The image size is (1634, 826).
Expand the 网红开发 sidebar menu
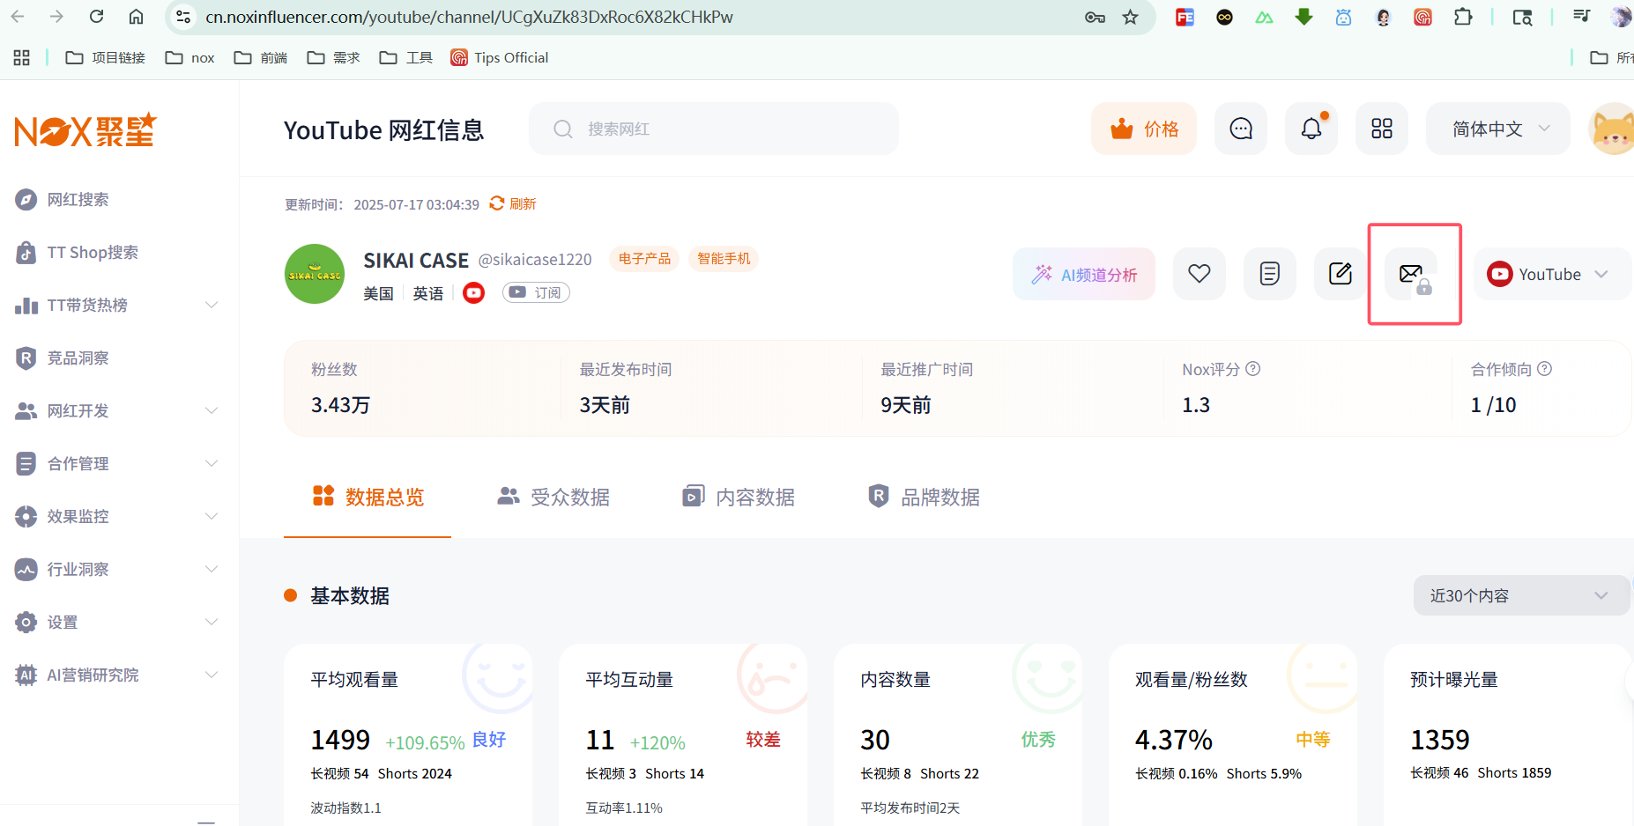click(x=115, y=410)
